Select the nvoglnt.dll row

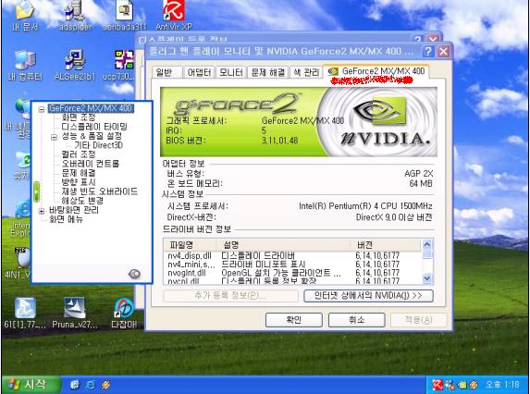(x=292, y=273)
